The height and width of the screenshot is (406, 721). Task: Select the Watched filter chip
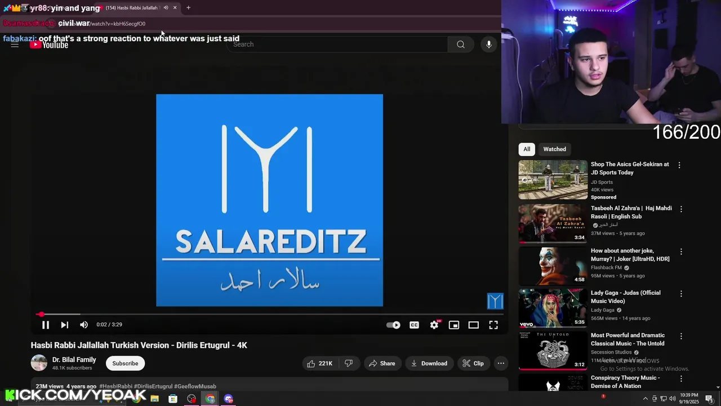point(554,149)
